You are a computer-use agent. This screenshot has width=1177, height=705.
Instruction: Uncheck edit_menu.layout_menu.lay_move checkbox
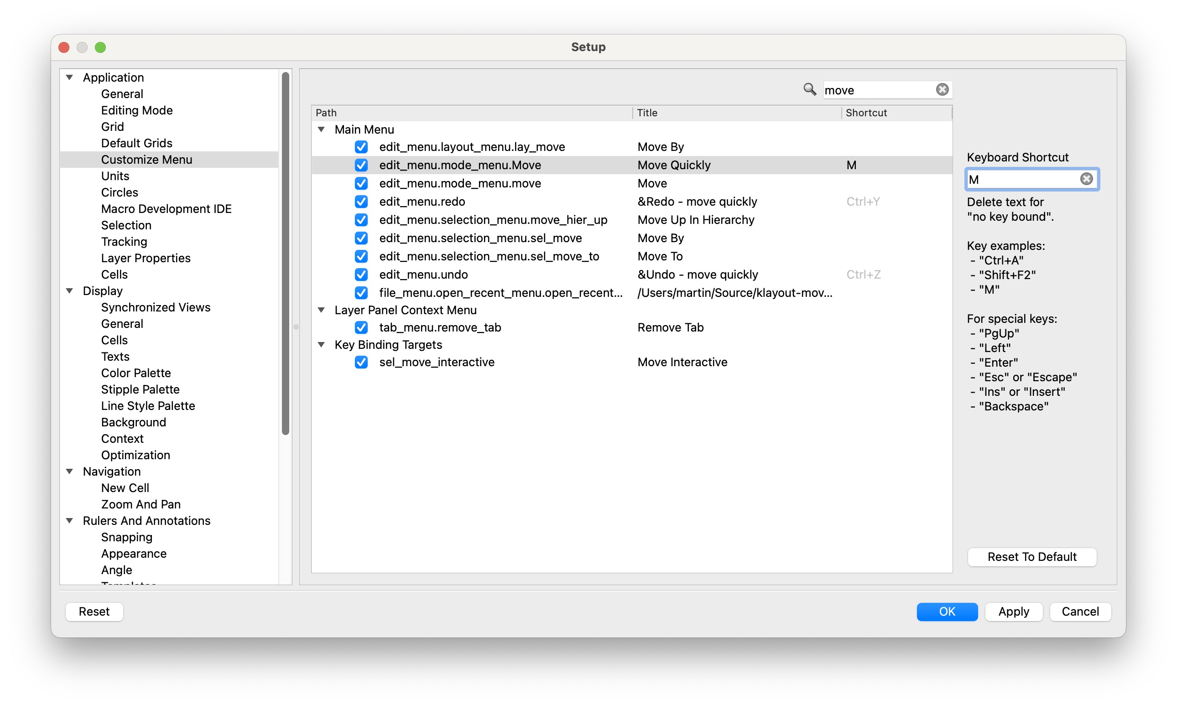click(x=361, y=147)
